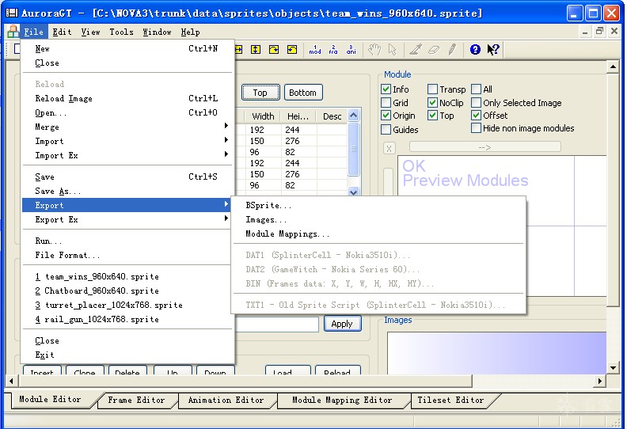This screenshot has height=429, width=627.
Task: Choose Module Mappings... export option
Action: pos(378,233)
